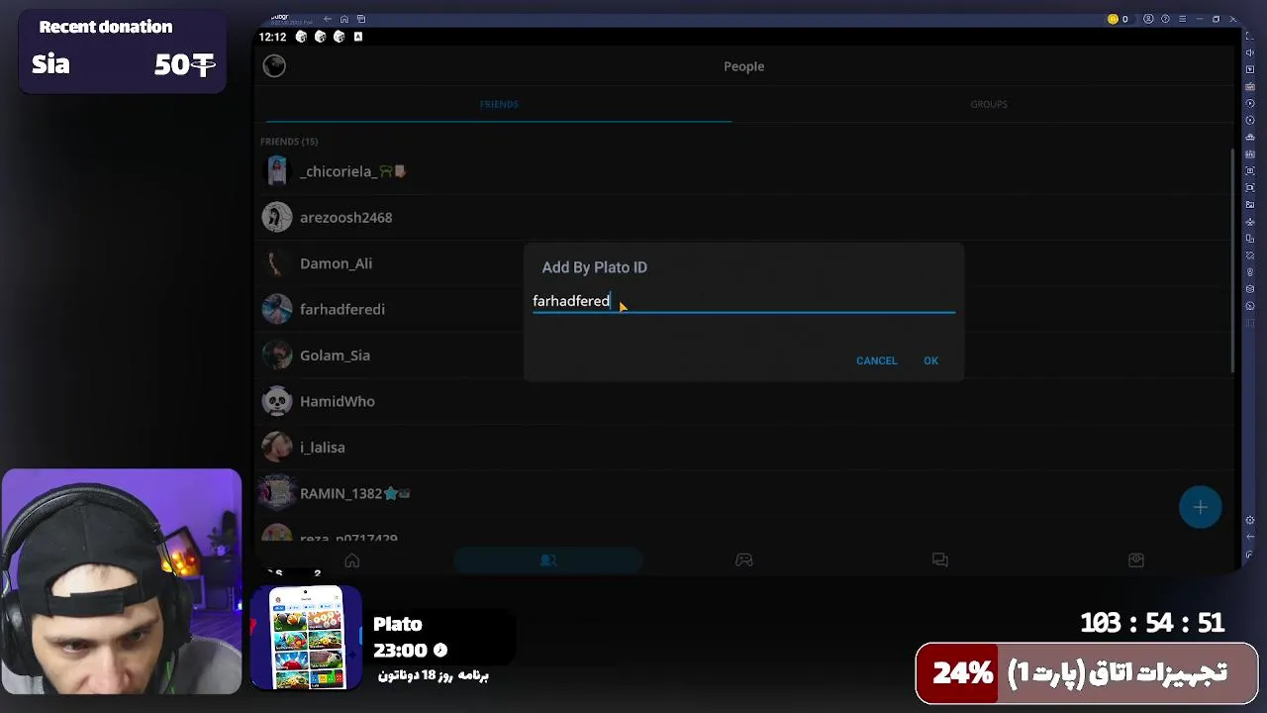Click the Plato app thumbnail in stream overlay
The width and height of the screenshot is (1267, 713).
click(x=307, y=638)
